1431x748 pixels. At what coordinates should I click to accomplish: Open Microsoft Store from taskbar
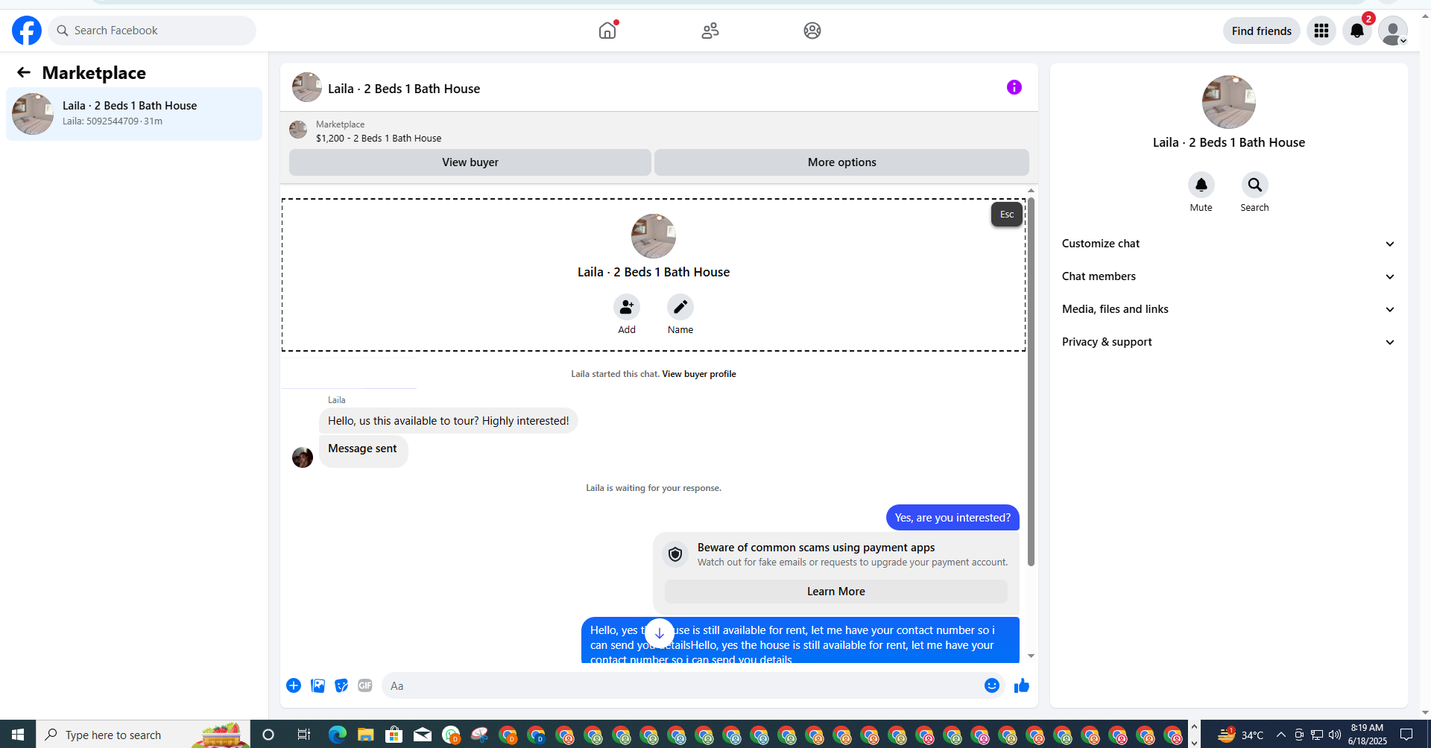[394, 735]
